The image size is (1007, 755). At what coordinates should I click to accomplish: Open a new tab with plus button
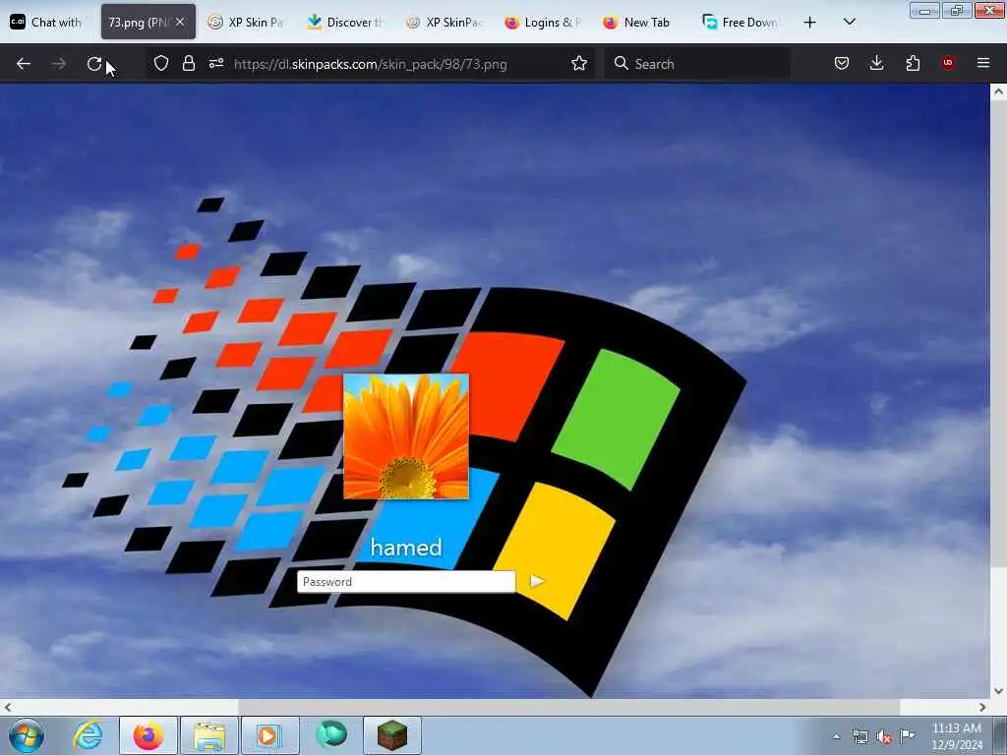pos(810,23)
